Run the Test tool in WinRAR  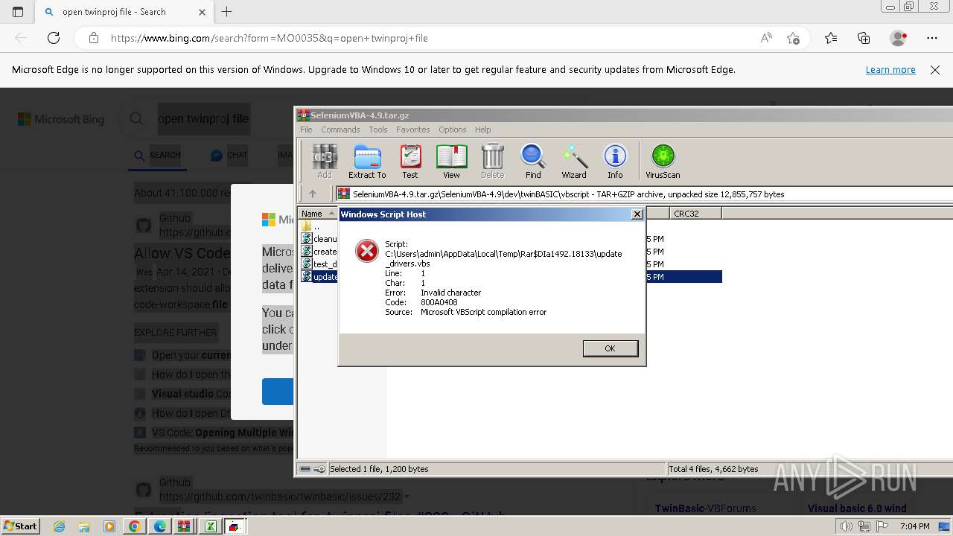[x=410, y=162]
